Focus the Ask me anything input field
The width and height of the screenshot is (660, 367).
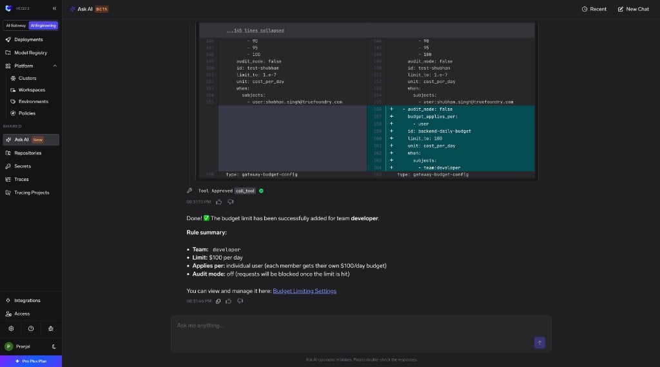[x=361, y=334]
